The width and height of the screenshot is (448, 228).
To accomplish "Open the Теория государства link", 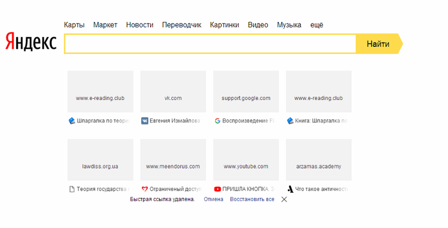I will (x=103, y=189).
